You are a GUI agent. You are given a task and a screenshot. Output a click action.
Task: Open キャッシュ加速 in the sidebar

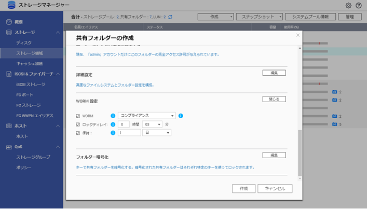tap(29, 63)
